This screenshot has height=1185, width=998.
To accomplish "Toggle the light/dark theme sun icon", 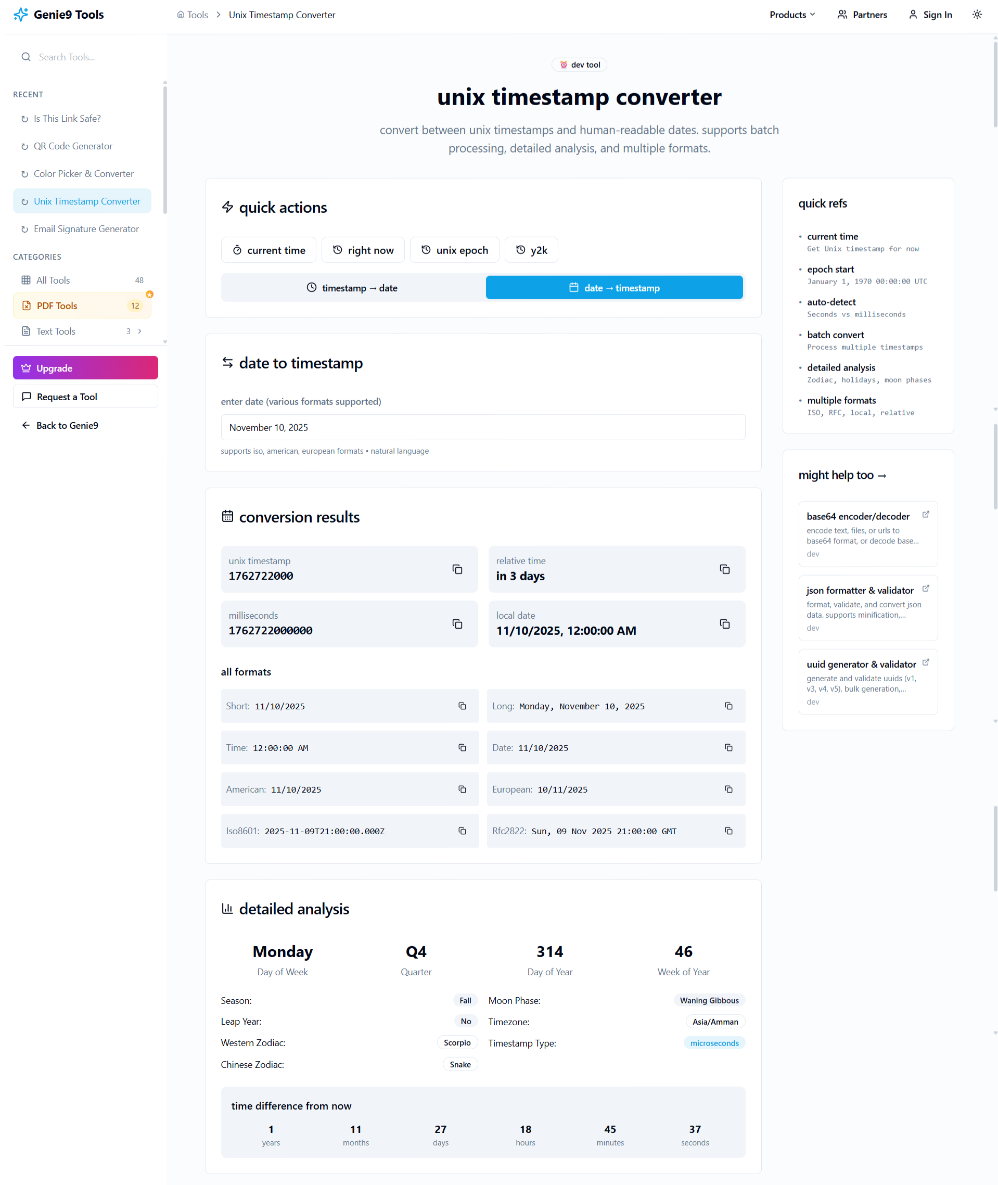I will coord(977,15).
